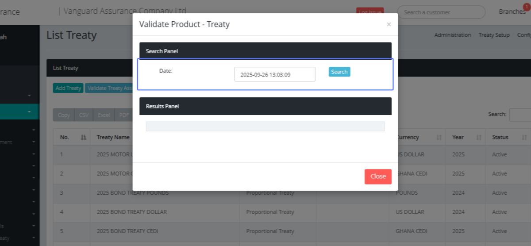
Task: Go to the Administration breadcrumb link
Action: (452, 35)
